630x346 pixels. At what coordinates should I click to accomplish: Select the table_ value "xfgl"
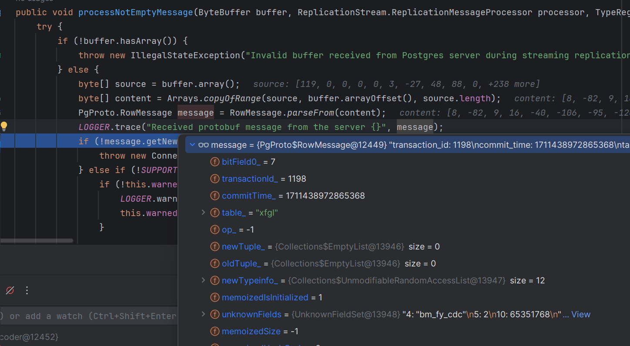(266, 213)
